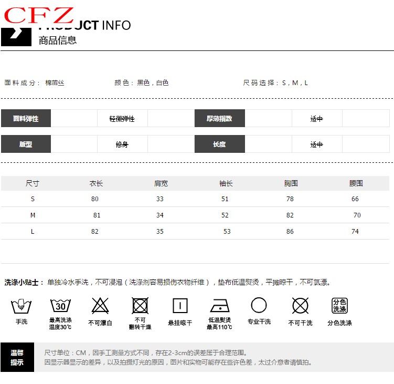Viewport: 394px width, 384px height.
Task: Select the do not bleach triangle icon
Action: (x=100, y=305)
